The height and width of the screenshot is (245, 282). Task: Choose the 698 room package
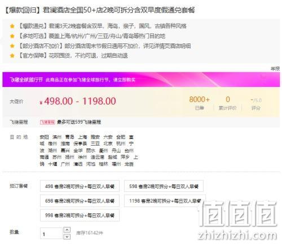[x=80, y=201]
